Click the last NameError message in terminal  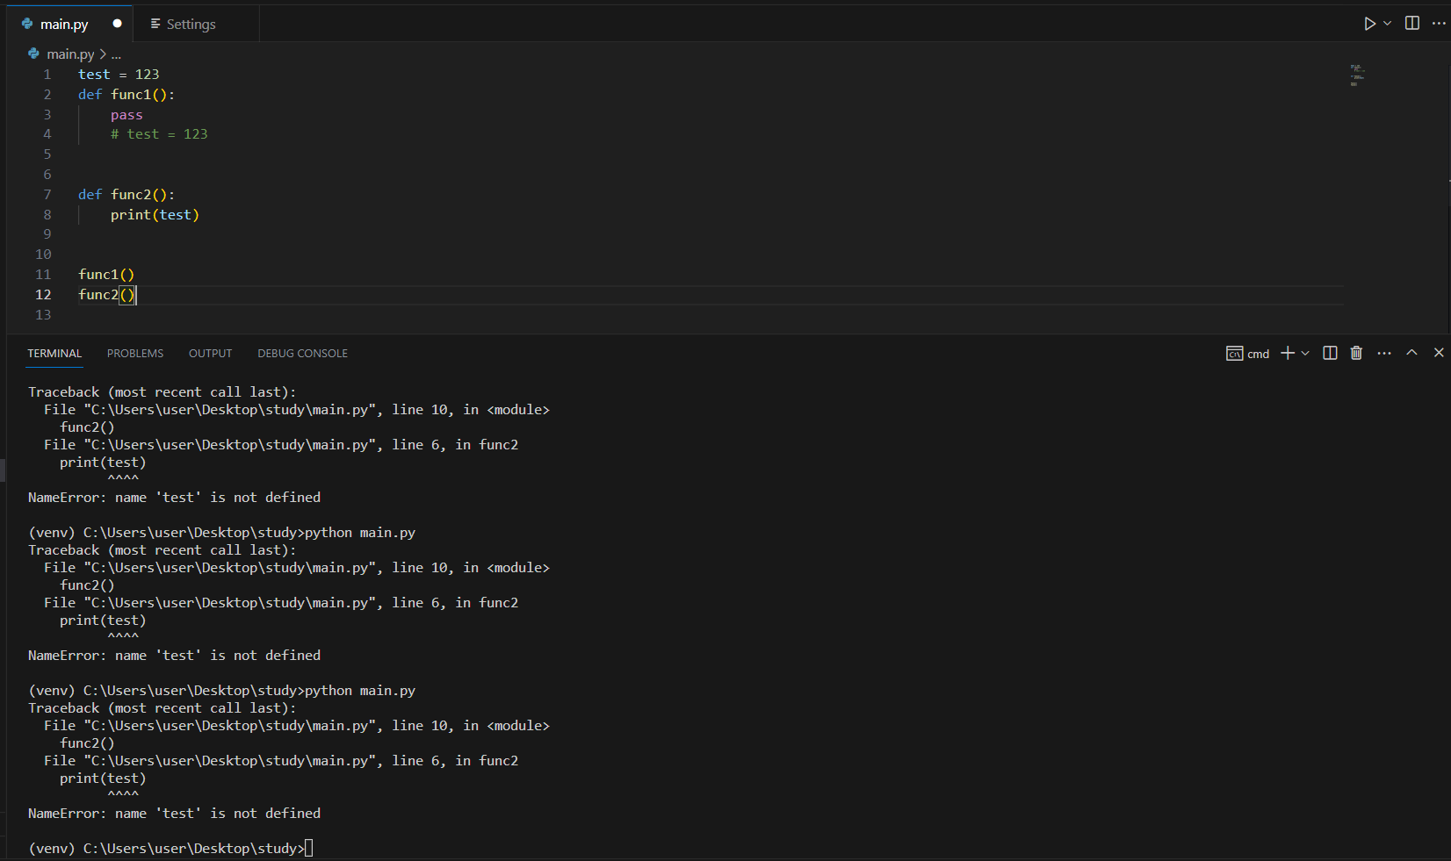coord(174,814)
